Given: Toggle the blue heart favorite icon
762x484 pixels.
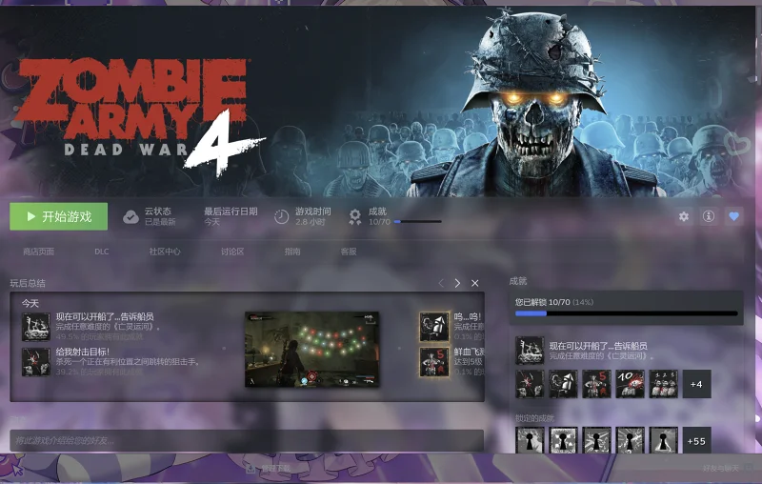Looking at the screenshot, I should click(x=733, y=216).
